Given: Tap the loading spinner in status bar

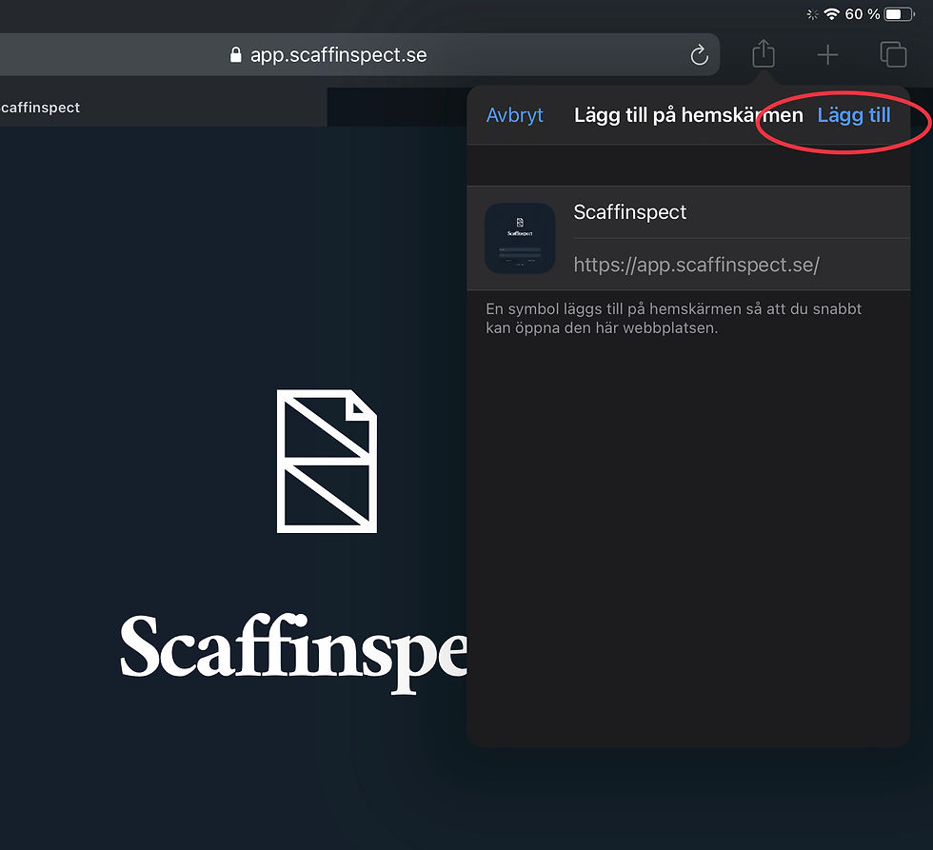Looking at the screenshot, I should coord(812,14).
